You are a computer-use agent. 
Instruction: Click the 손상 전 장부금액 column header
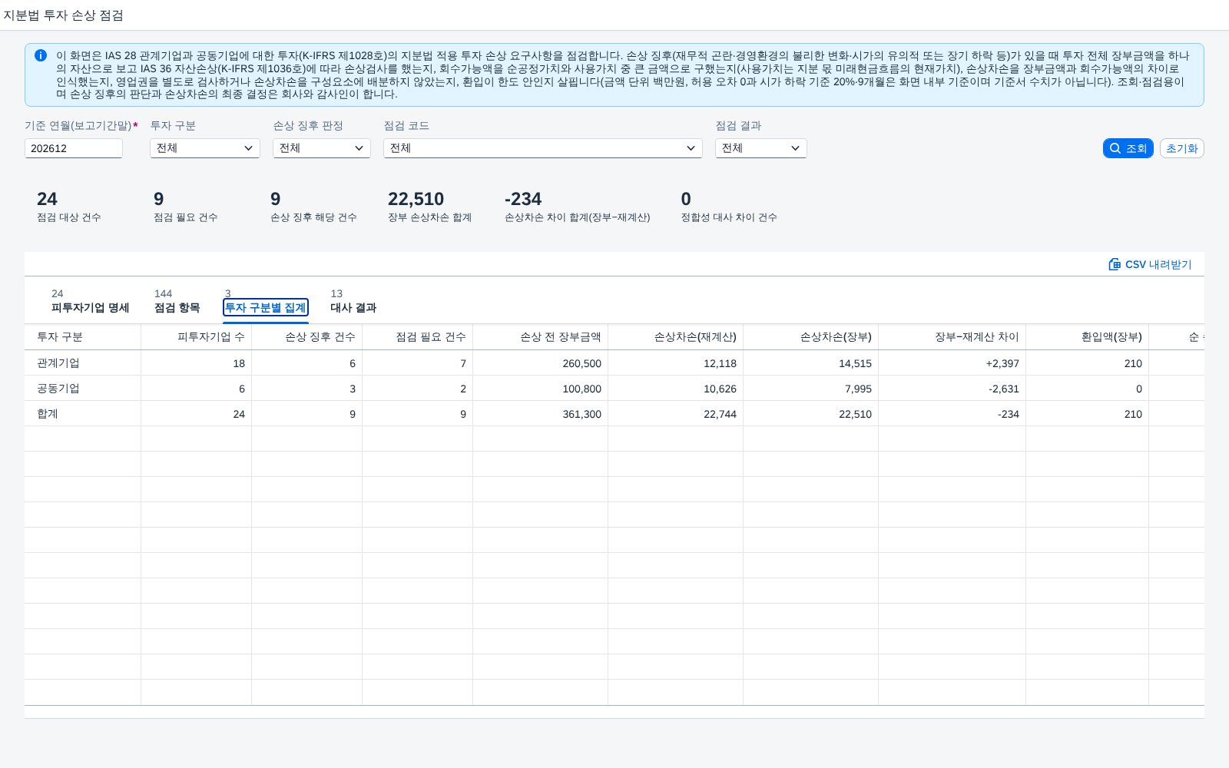point(541,337)
